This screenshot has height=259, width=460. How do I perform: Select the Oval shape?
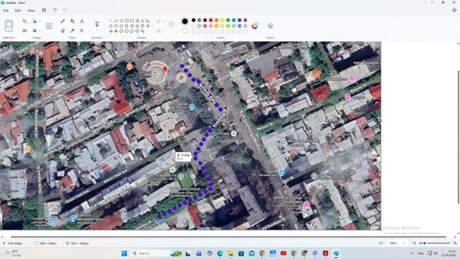(122, 21)
